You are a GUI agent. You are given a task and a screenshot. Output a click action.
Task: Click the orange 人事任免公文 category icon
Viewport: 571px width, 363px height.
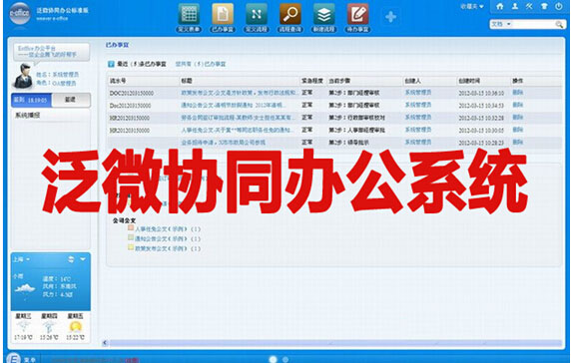131,228
